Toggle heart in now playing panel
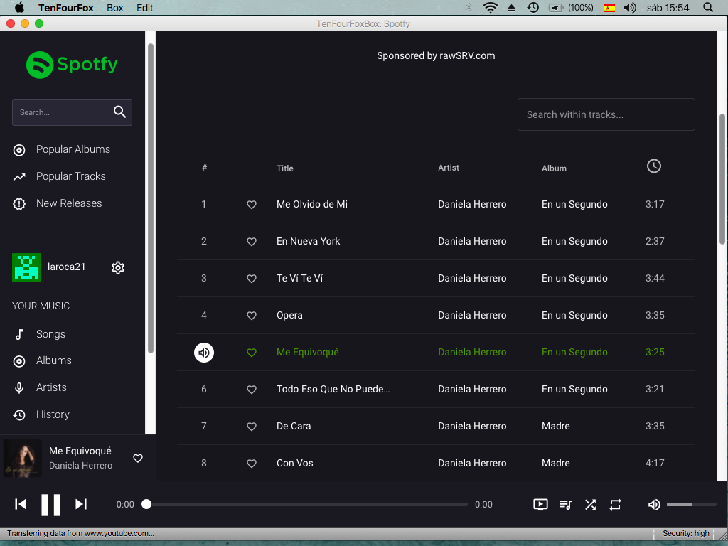The width and height of the screenshot is (728, 546). [x=138, y=459]
